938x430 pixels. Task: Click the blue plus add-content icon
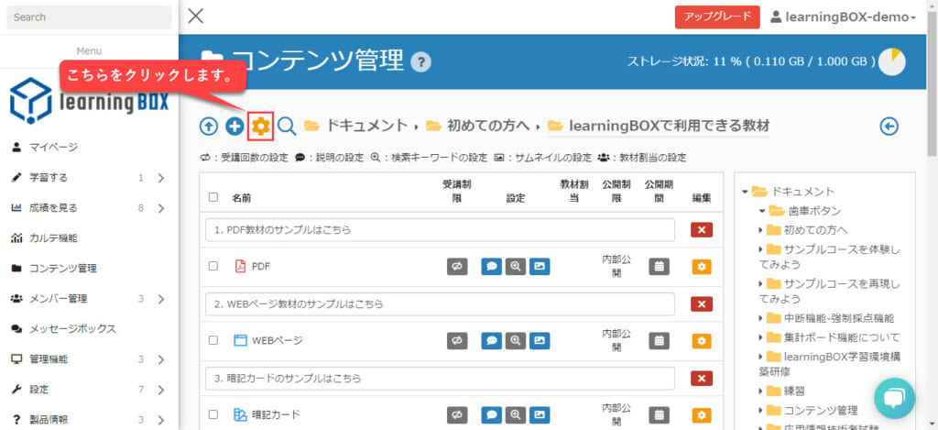pyautogui.click(x=234, y=127)
